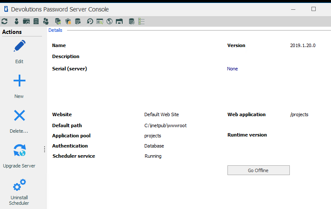Click the Database authentication value
The width and height of the screenshot is (331, 209).
click(154, 146)
